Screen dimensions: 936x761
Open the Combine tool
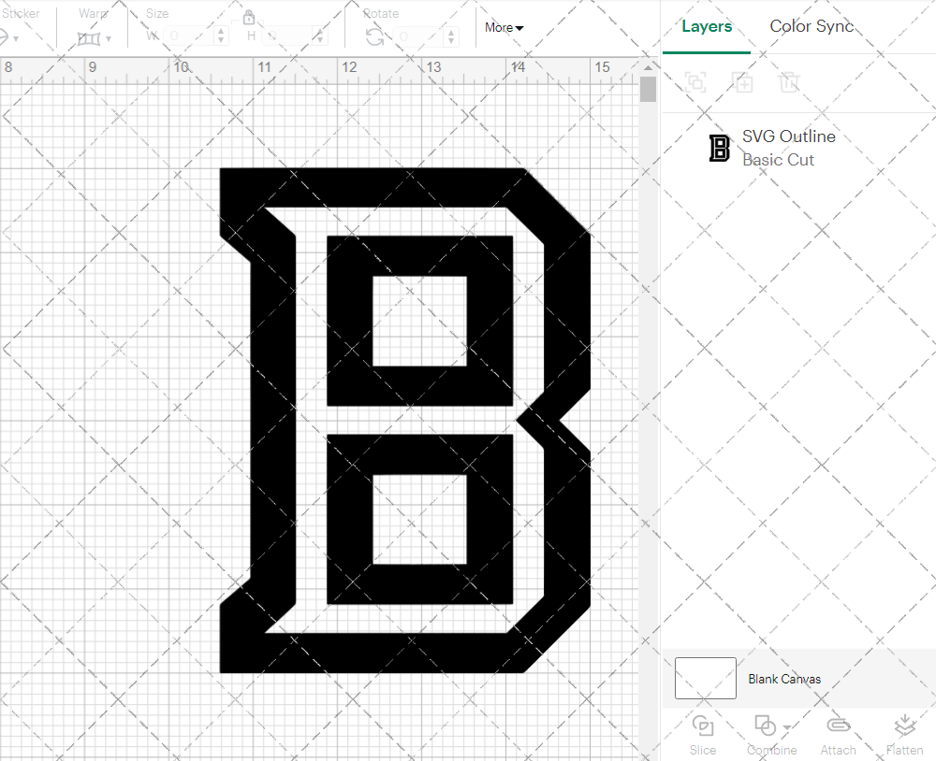766,734
